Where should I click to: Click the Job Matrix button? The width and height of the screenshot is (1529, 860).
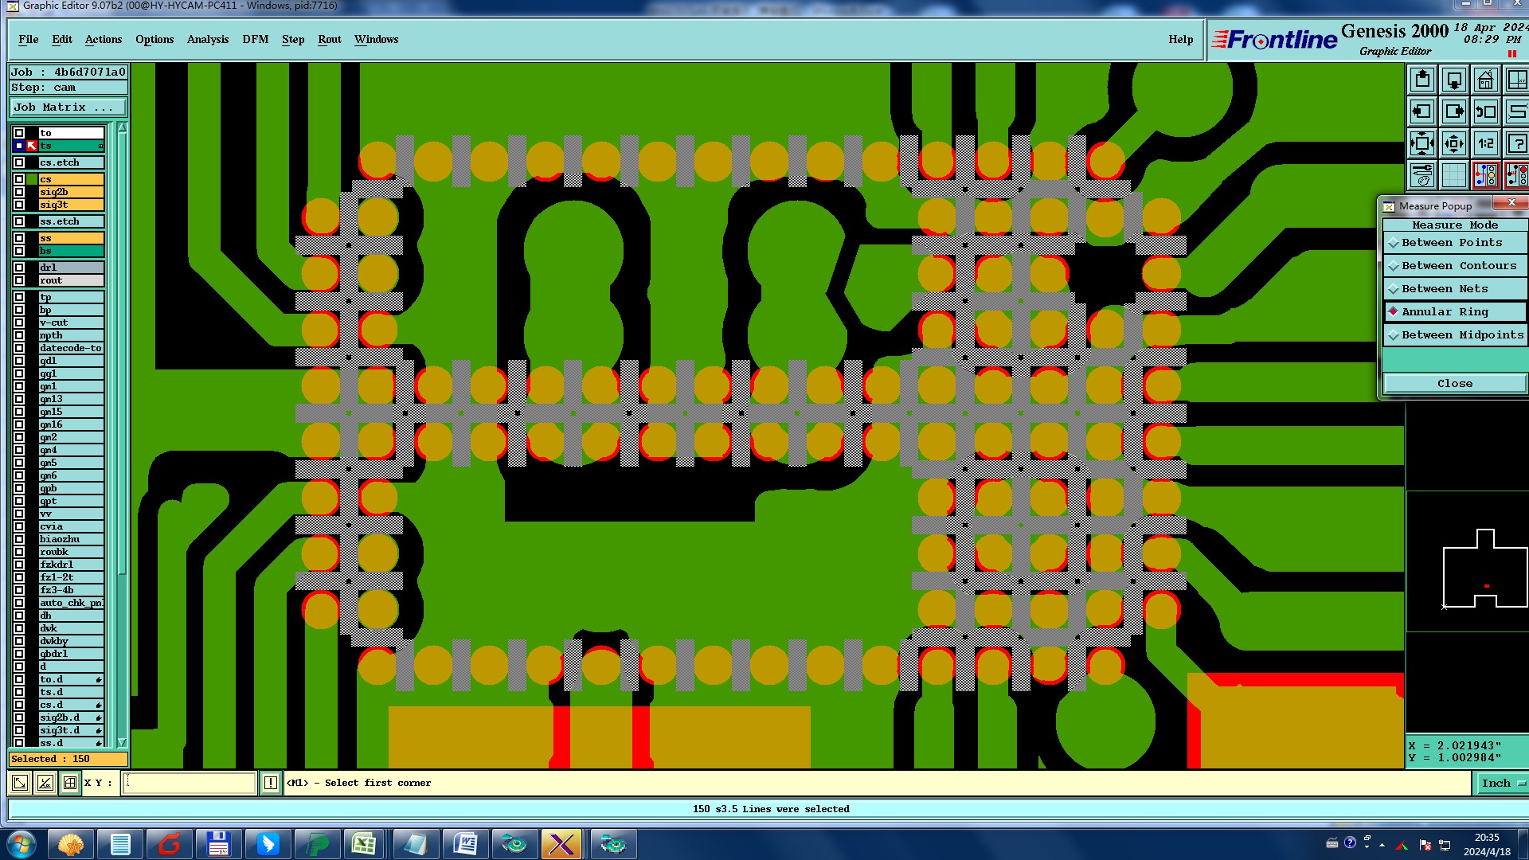(x=68, y=107)
